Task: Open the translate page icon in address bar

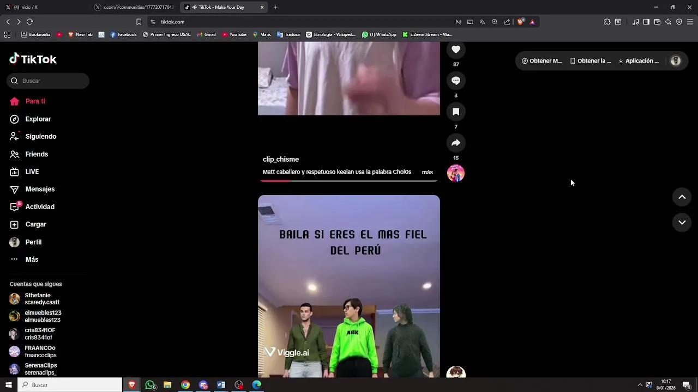Action: pos(483,22)
